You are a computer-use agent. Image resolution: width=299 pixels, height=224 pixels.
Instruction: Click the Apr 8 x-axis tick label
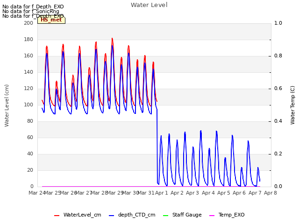click(271, 193)
